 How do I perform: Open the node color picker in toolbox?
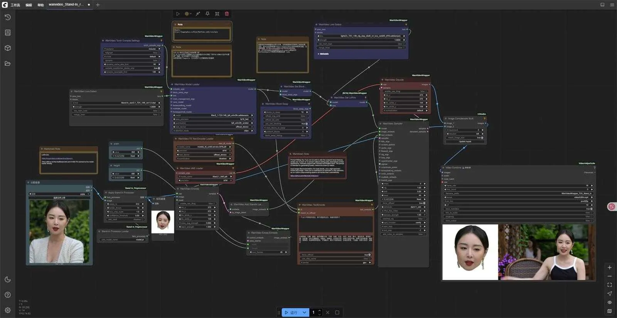click(x=188, y=14)
